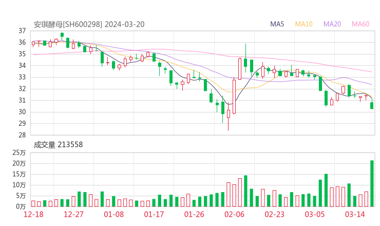
Task: Click the 15万 volume axis label
Action: (19, 174)
